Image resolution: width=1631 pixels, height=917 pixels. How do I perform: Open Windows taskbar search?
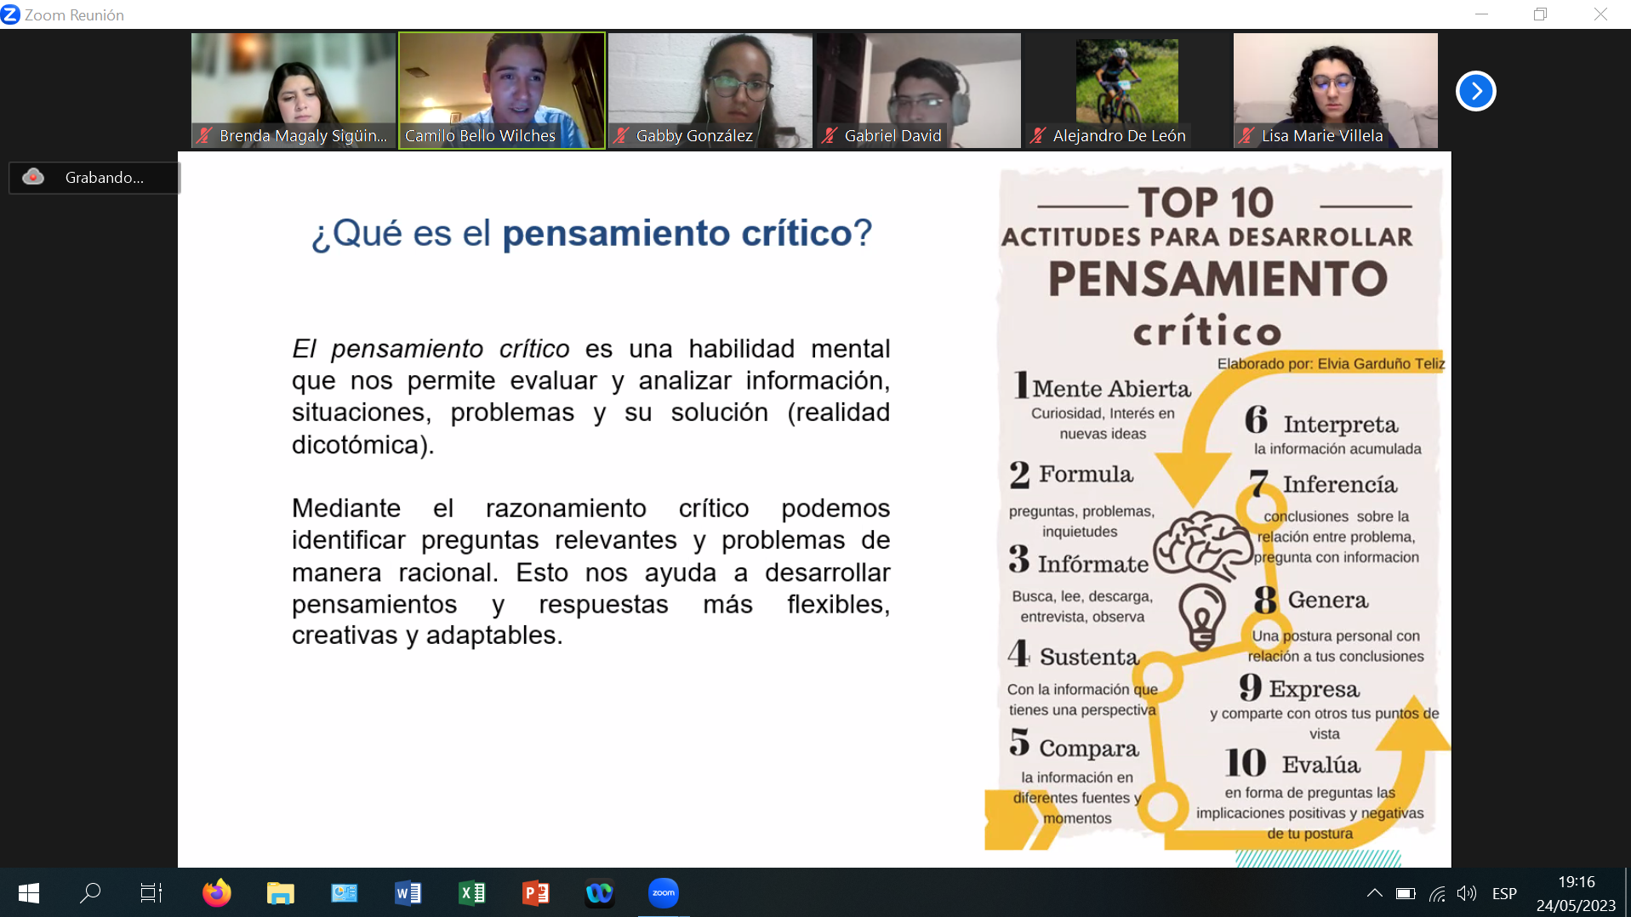pyautogui.click(x=90, y=892)
